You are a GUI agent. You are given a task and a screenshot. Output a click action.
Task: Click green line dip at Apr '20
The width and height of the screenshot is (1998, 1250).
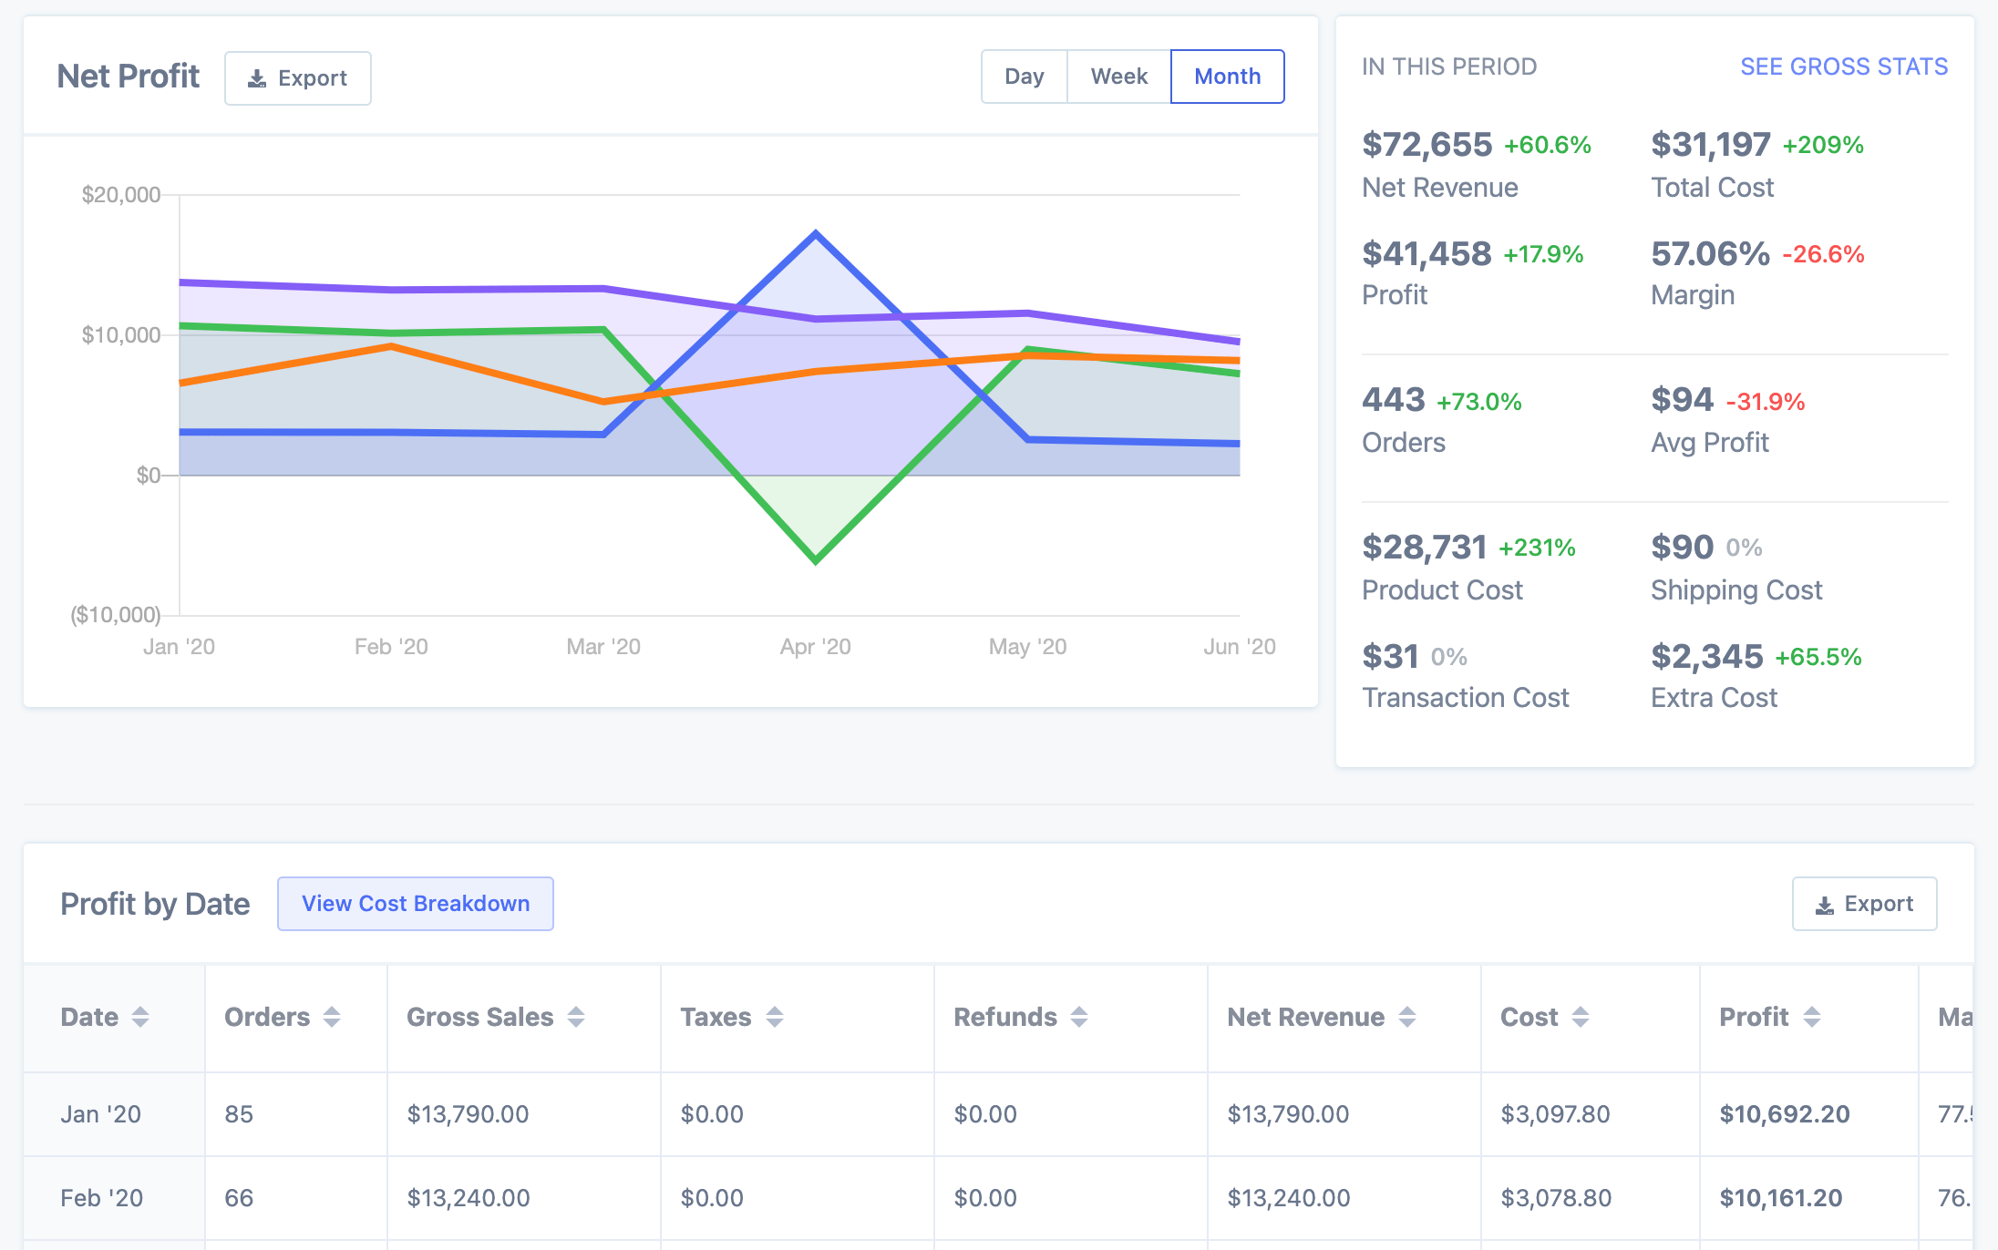816,560
